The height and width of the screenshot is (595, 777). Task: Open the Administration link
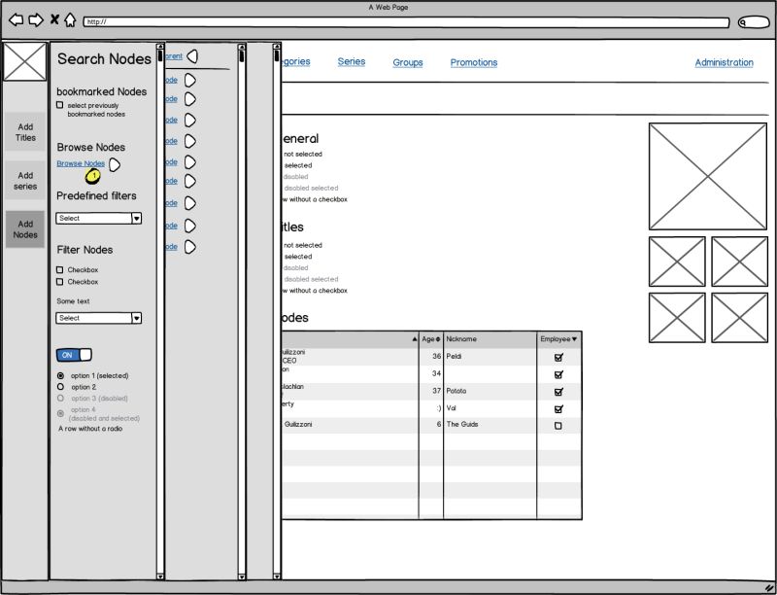pyautogui.click(x=724, y=62)
